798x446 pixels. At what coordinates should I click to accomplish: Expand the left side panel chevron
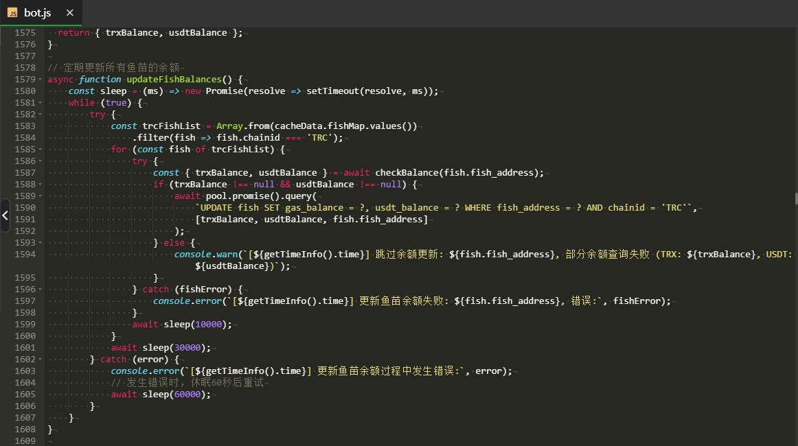(x=5, y=215)
